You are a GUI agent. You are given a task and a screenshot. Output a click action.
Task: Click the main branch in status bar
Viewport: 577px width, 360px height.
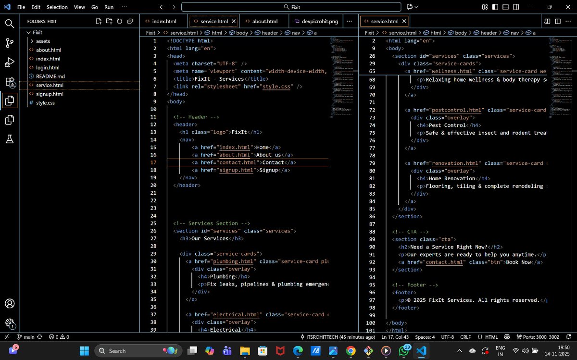click(x=25, y=337)
